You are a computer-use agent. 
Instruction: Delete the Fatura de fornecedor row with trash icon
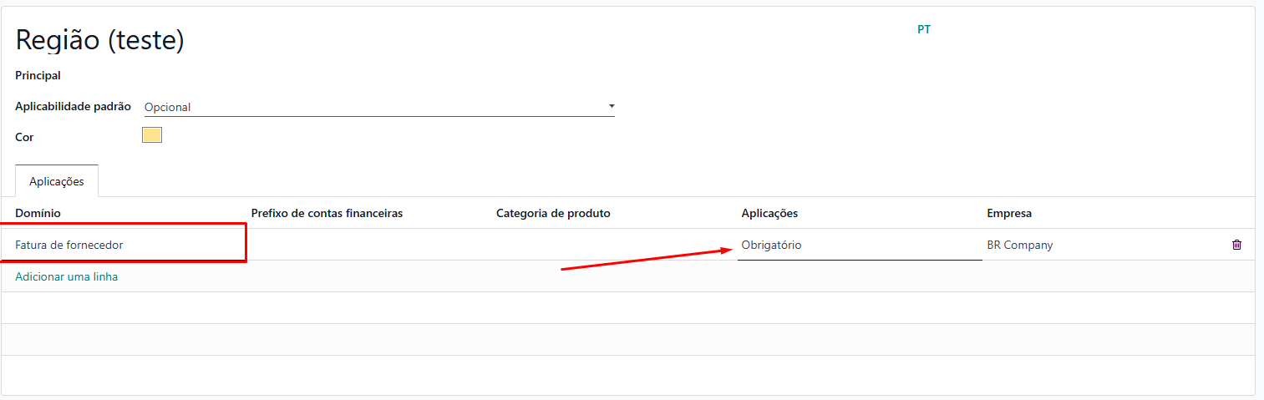coord(1236,245)
